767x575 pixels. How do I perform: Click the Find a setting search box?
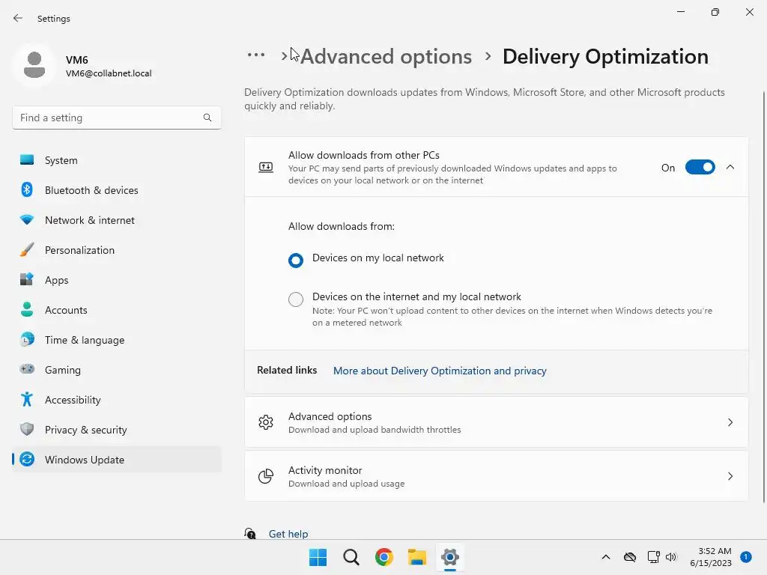[x=109, y=118]
